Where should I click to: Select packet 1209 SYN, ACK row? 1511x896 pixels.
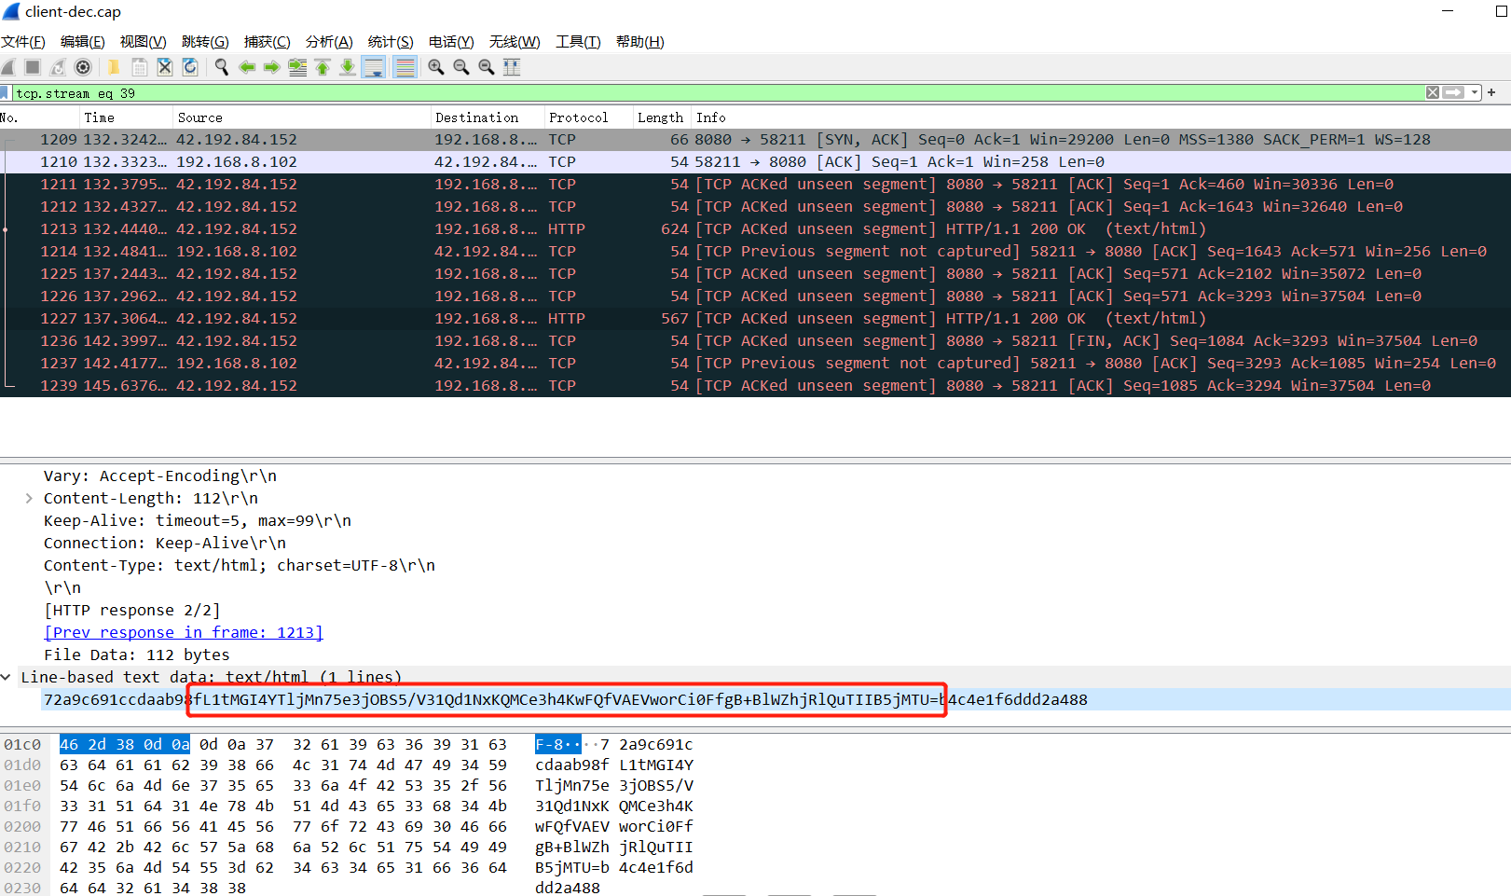click(x=755, y=140)
